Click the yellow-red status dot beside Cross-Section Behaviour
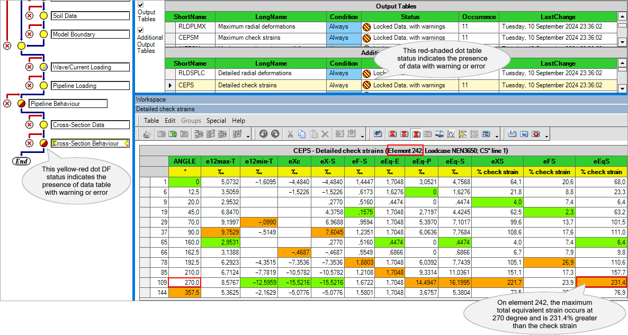This screenshot has height=335, width=628. coord(43,143)
